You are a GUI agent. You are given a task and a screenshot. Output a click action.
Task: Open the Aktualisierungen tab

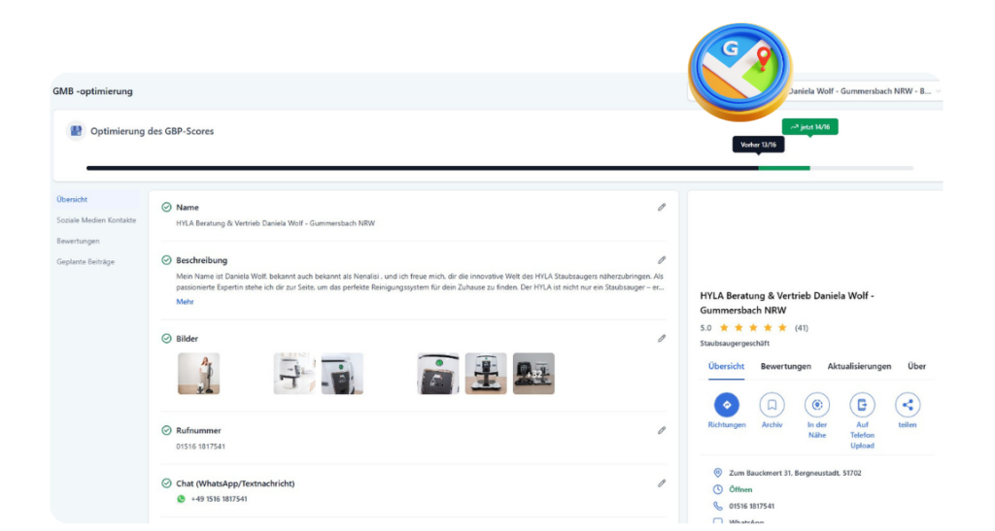[x=859, y=366]
